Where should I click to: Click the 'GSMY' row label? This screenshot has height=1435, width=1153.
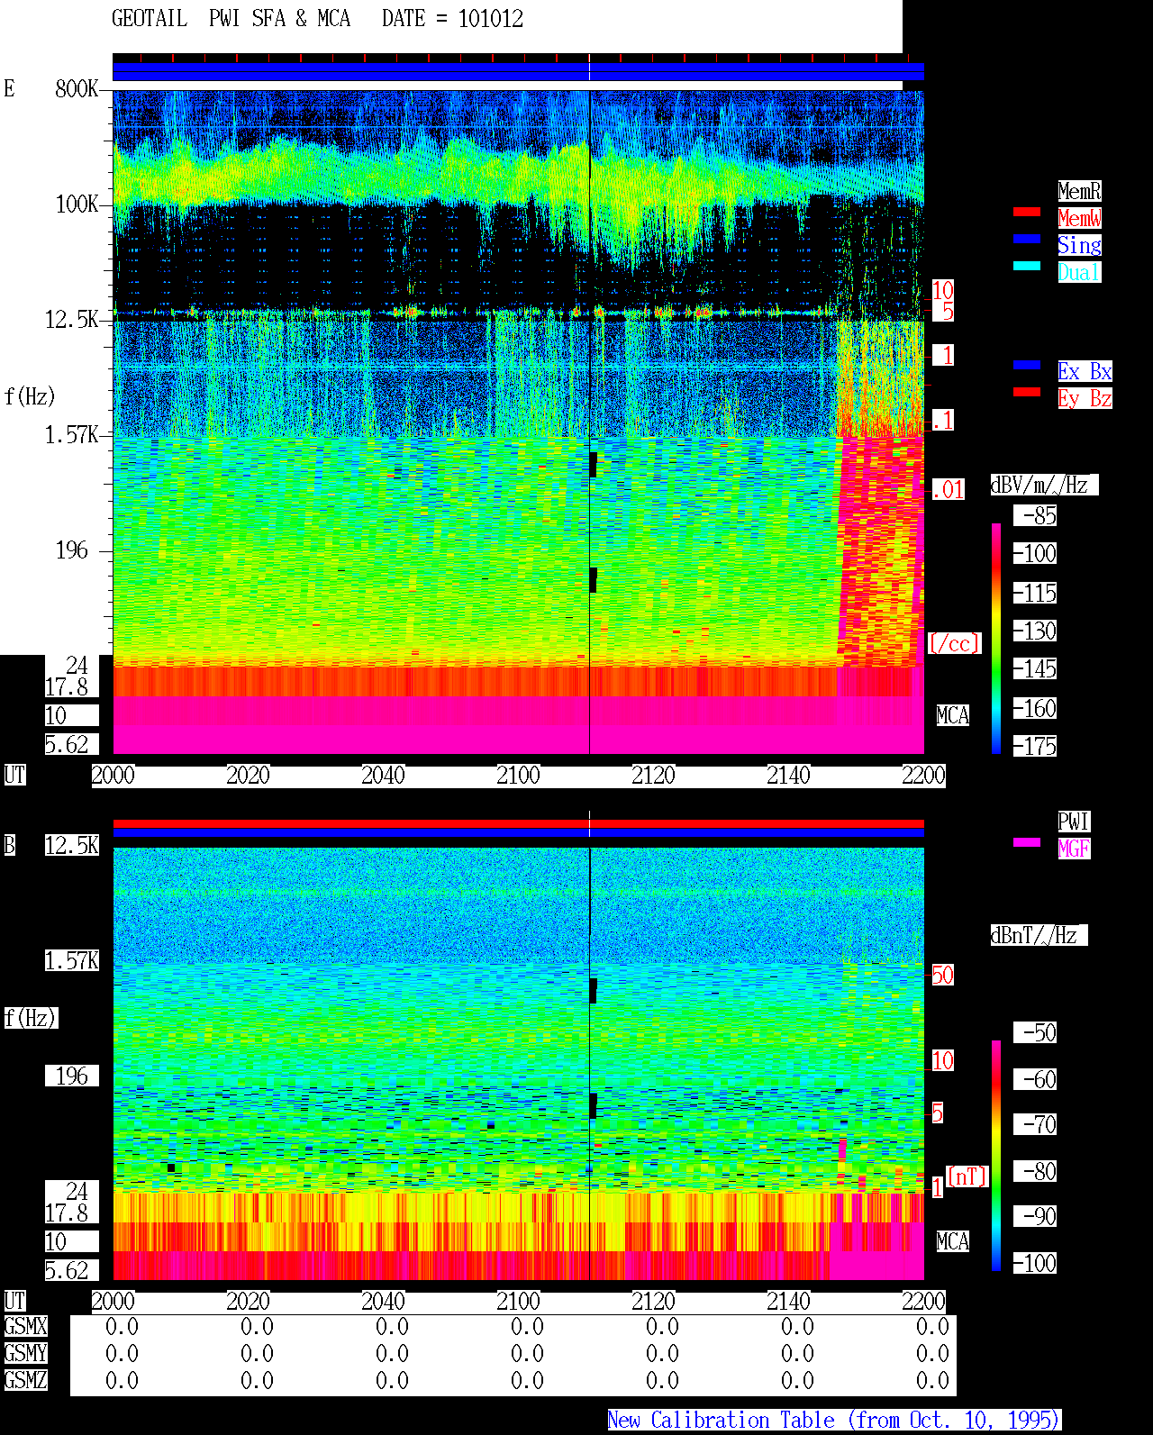25,1353
